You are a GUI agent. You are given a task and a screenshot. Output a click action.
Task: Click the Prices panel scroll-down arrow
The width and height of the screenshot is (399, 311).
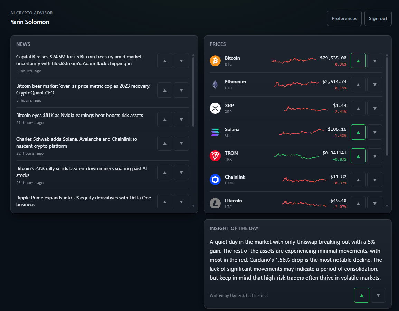pos(387,206)
